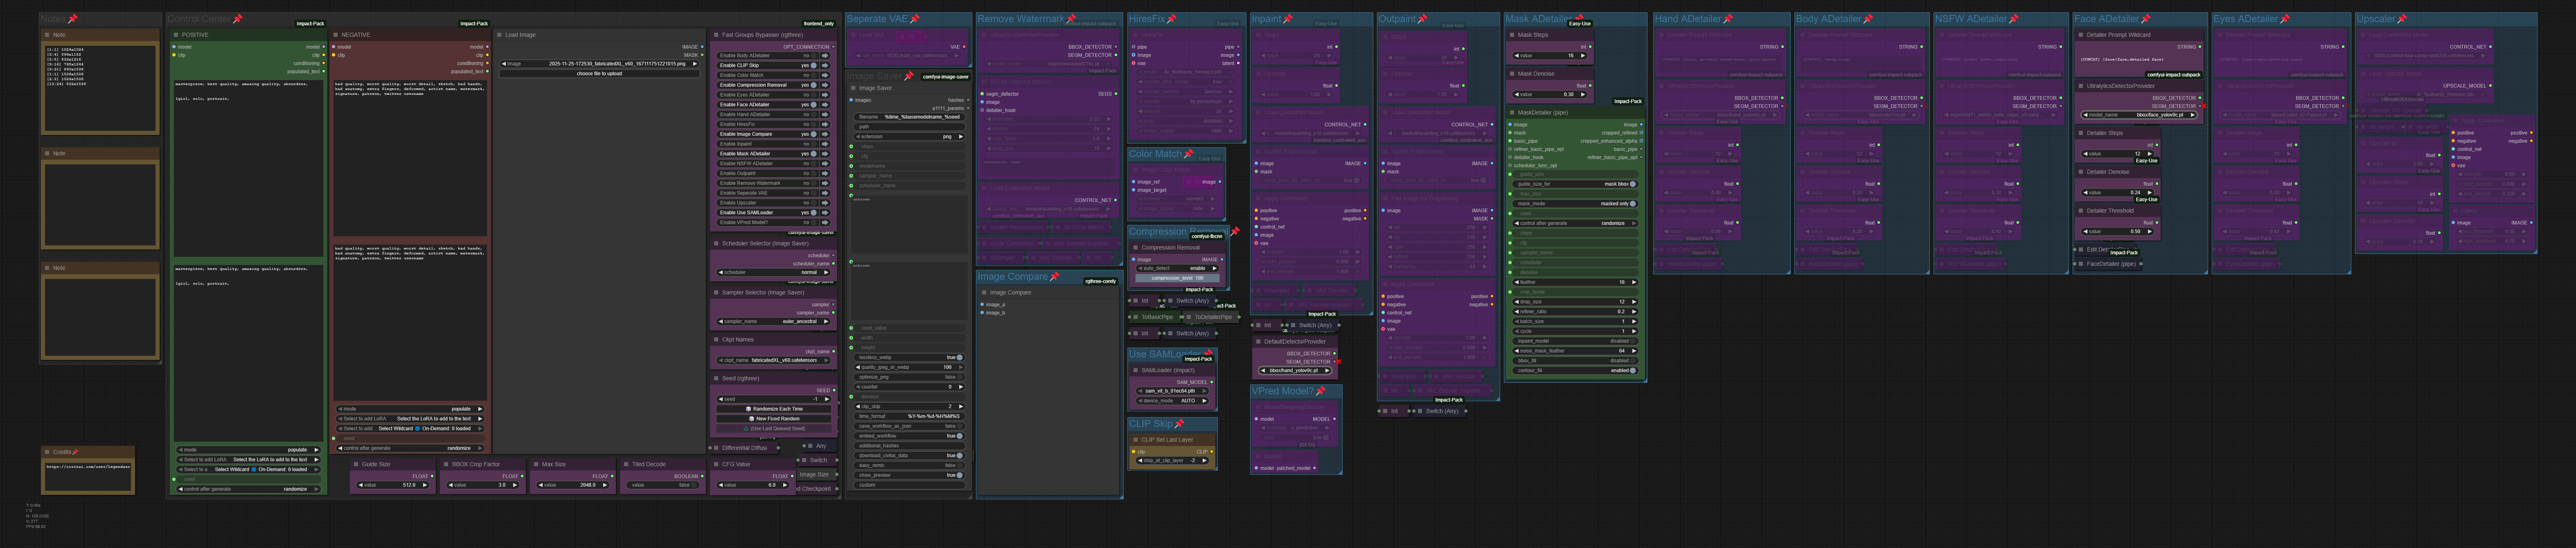Collapse the Fast Groups Bypasser node dot

716,35
